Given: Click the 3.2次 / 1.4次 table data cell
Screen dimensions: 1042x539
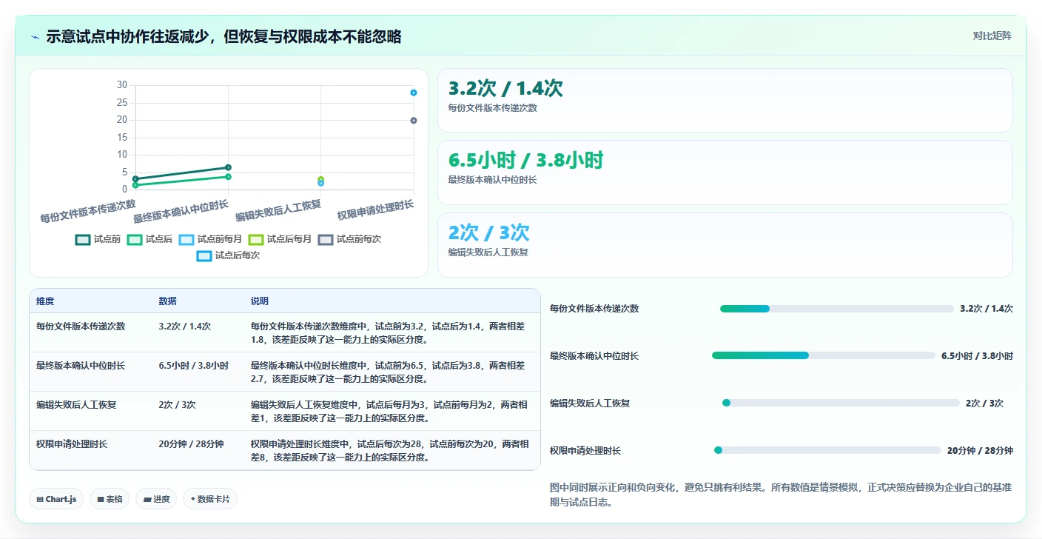Looking at the screenshot, I should 198,332.
